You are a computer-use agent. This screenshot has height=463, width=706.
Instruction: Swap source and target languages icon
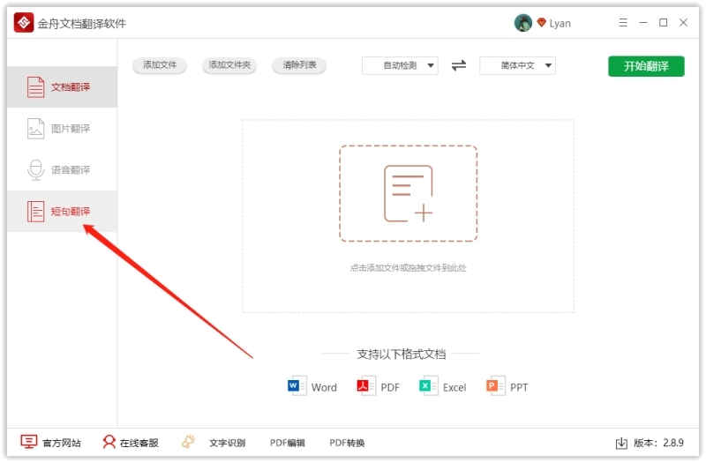click(x=459, y=65)
